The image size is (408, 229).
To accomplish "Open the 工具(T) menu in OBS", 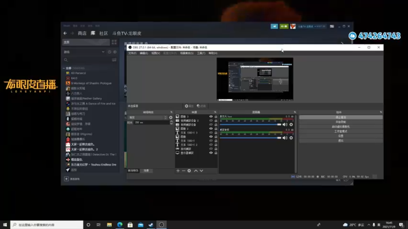I will [x=201, y=53].
